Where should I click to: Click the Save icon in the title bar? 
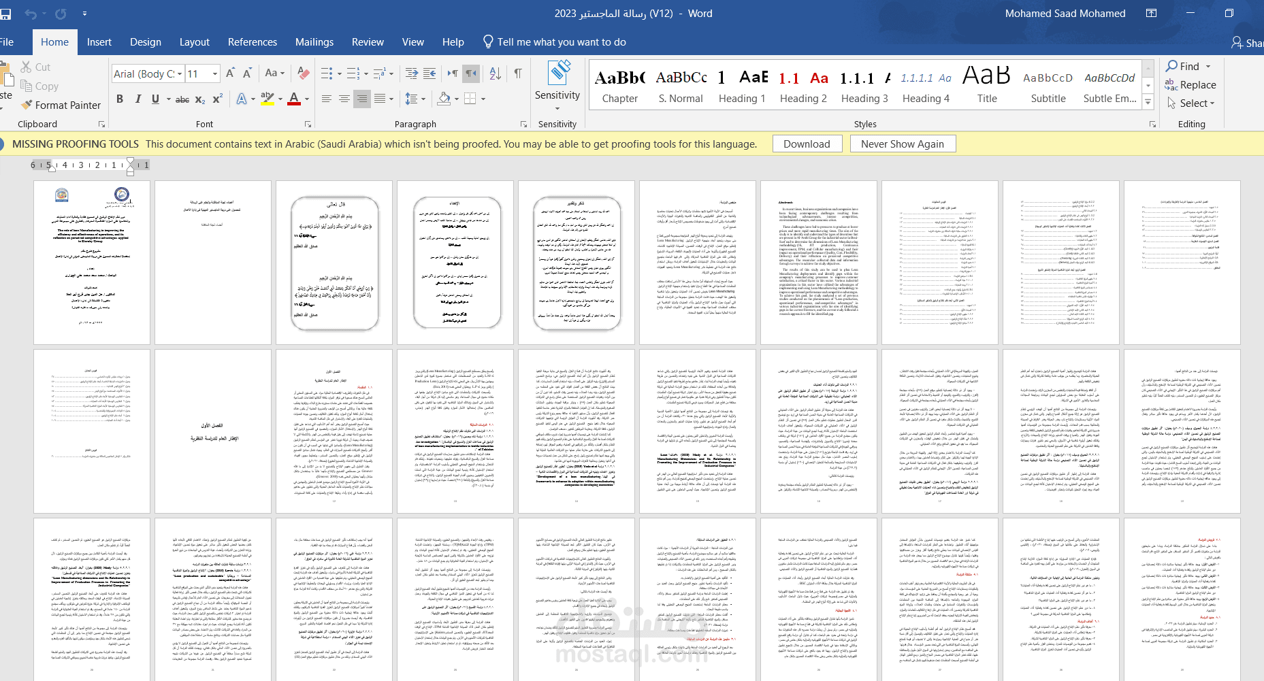(5, 14)
